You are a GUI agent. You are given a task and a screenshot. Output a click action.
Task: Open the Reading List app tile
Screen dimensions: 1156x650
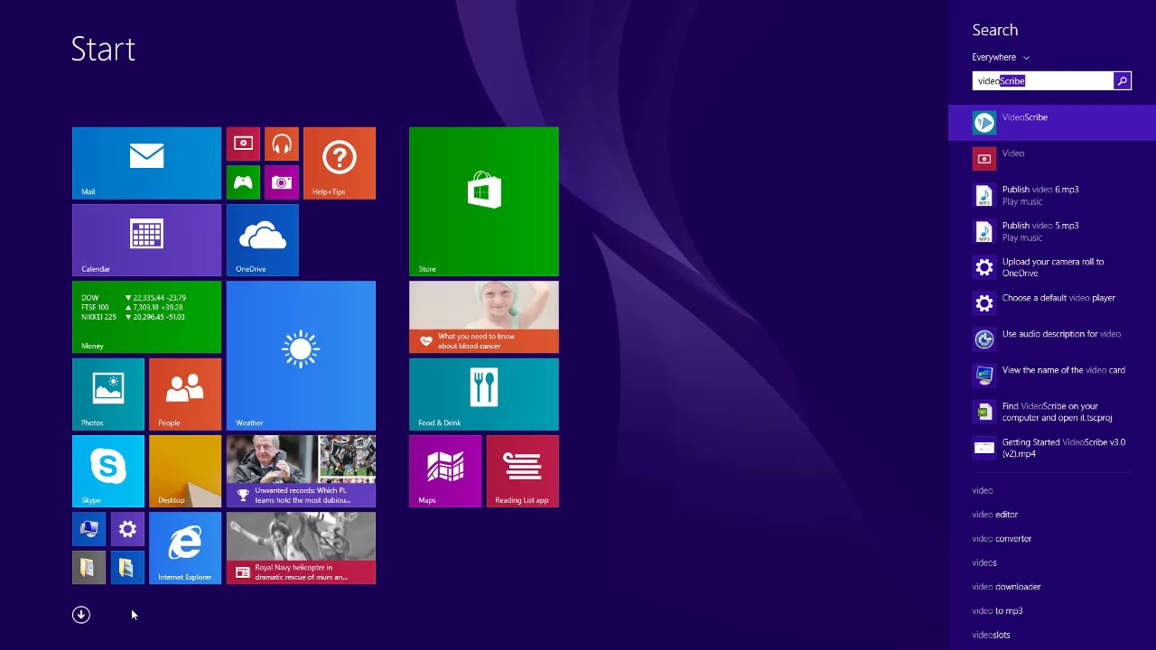click(523, 471)
